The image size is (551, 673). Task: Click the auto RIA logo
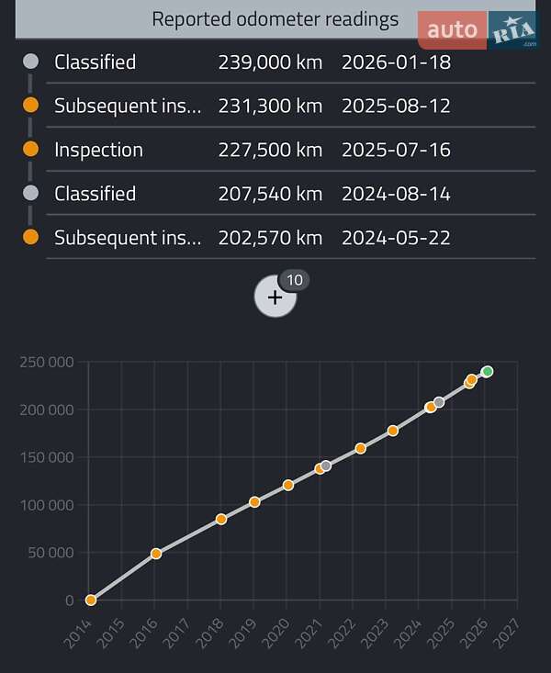[x=478, y=29]
